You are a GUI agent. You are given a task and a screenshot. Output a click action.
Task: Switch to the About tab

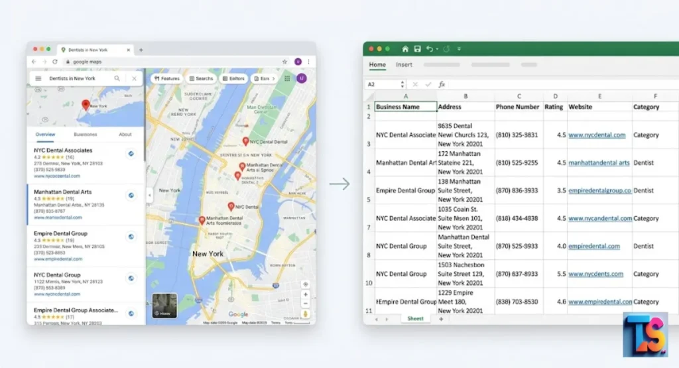(125, 135)
